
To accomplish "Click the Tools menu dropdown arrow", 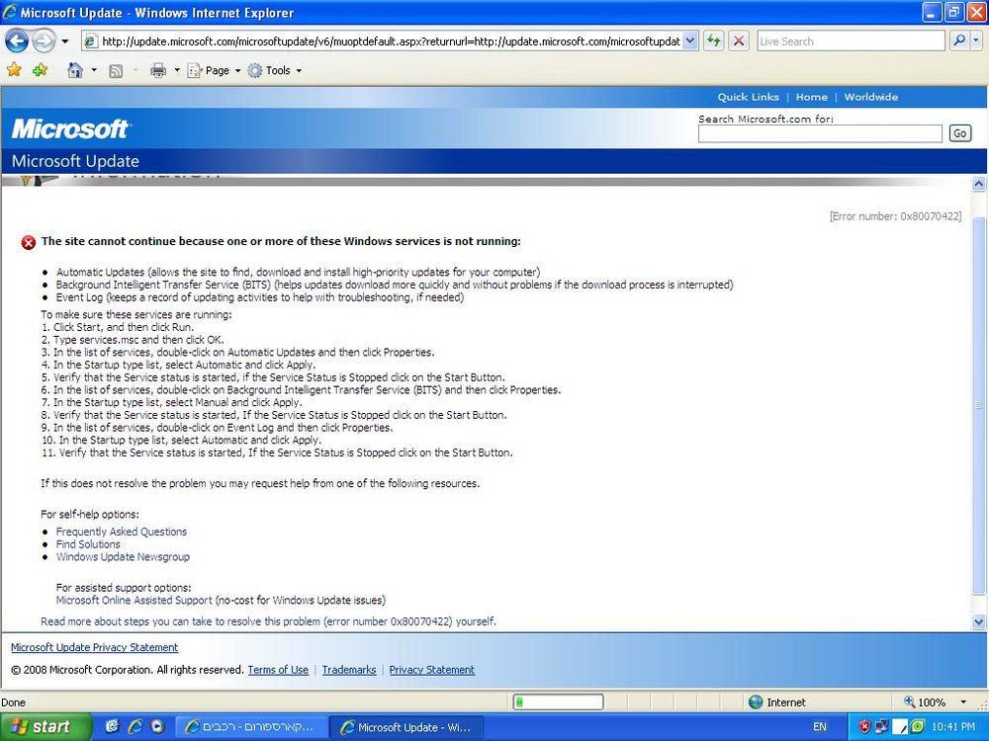I will (299, 70).
